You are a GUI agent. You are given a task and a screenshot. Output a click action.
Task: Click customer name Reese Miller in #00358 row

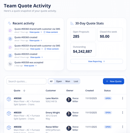click(x=52, y=127)
